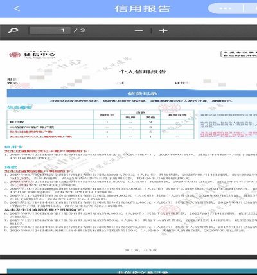Click the 发生过90天以上逾期的账户数 row label
The width and height of the screenshot is (257, 275).
click(x=40, y=136)
